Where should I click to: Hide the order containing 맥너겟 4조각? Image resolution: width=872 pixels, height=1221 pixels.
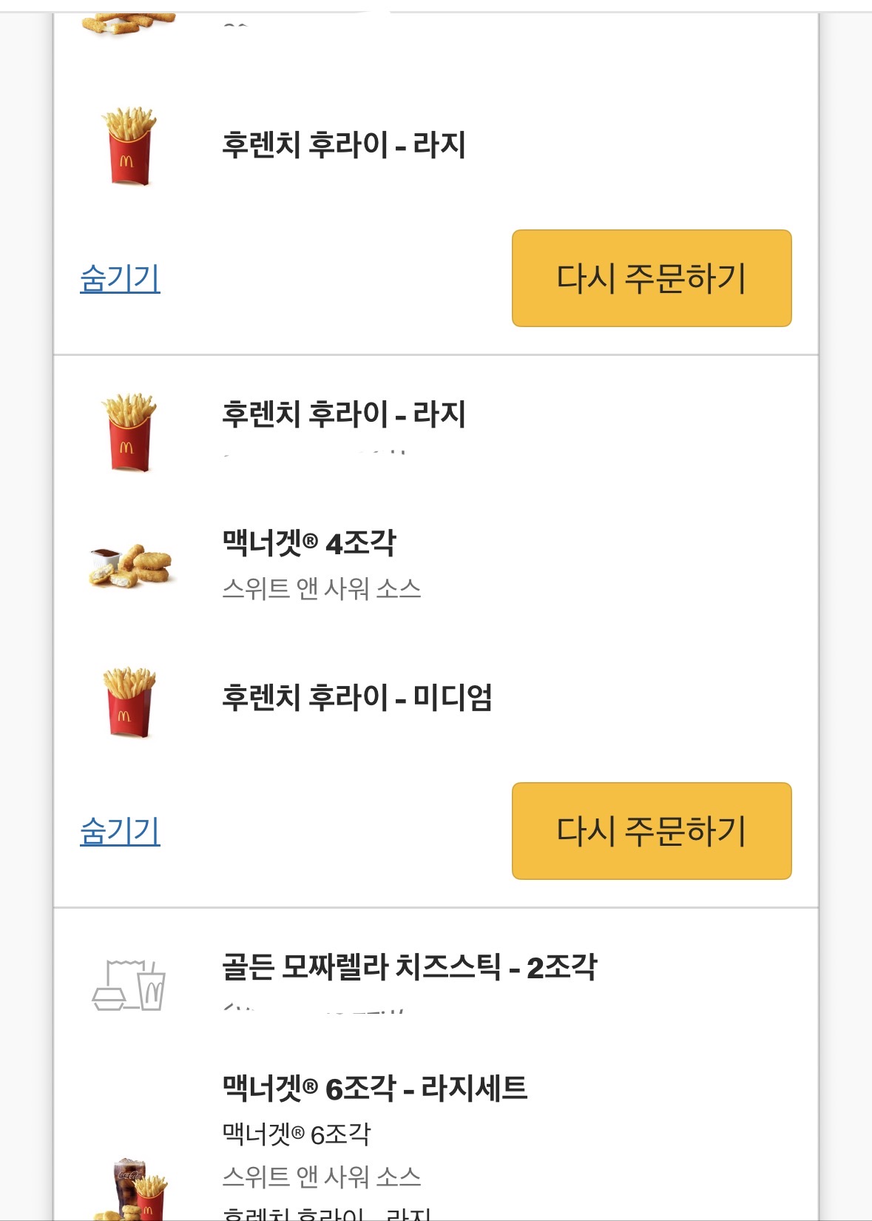point(120,831)
